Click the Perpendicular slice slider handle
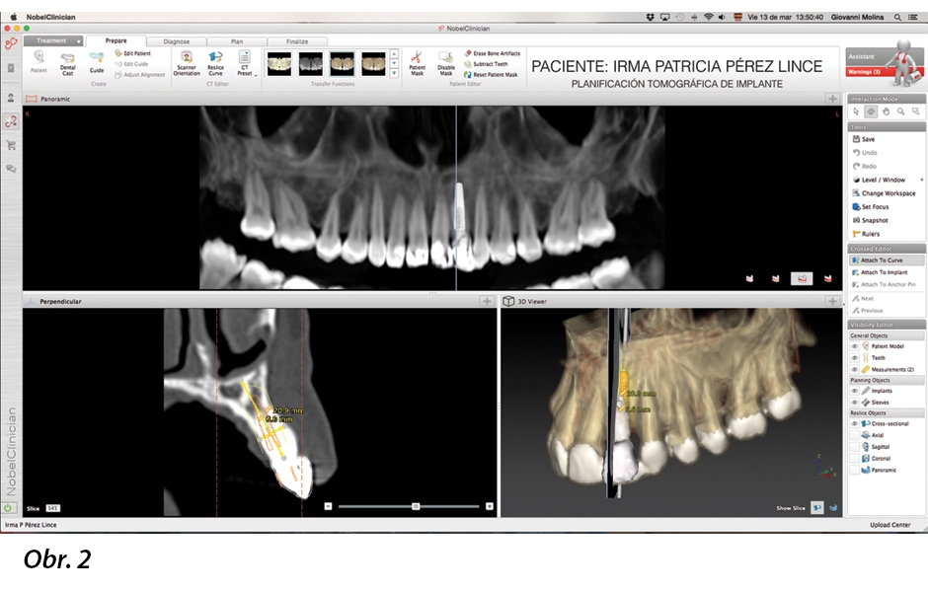 pyautogui.click(x=416, y=506)
